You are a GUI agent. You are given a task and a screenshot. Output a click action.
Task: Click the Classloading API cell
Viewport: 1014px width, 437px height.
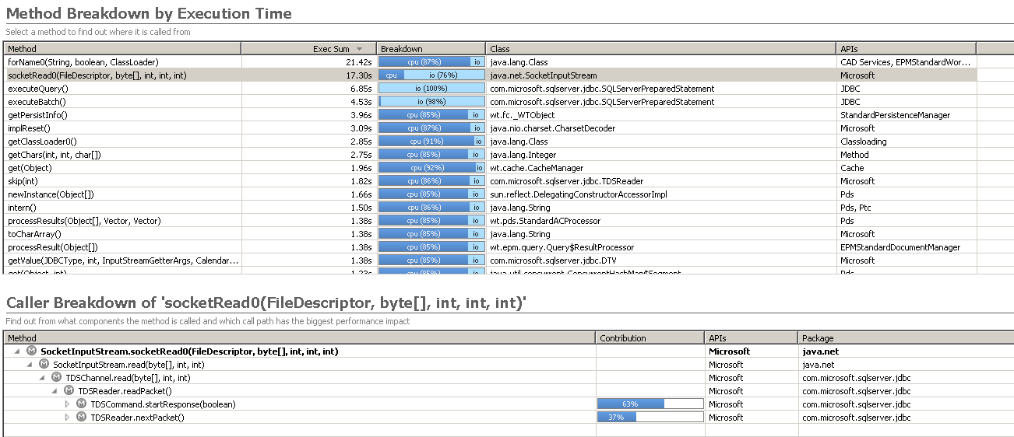pos(863,142)
